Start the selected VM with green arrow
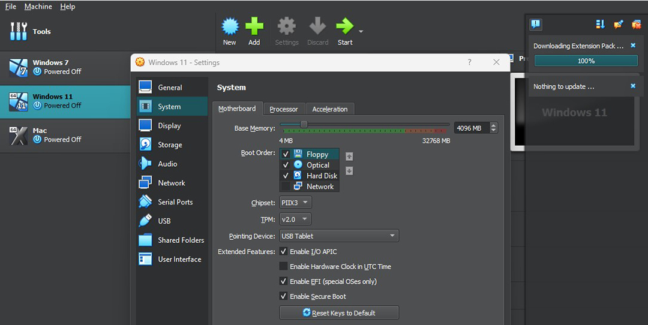 pos(344,27)
